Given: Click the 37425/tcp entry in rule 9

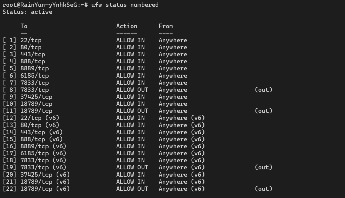Looking at the screenshot, I should point(36,97).
